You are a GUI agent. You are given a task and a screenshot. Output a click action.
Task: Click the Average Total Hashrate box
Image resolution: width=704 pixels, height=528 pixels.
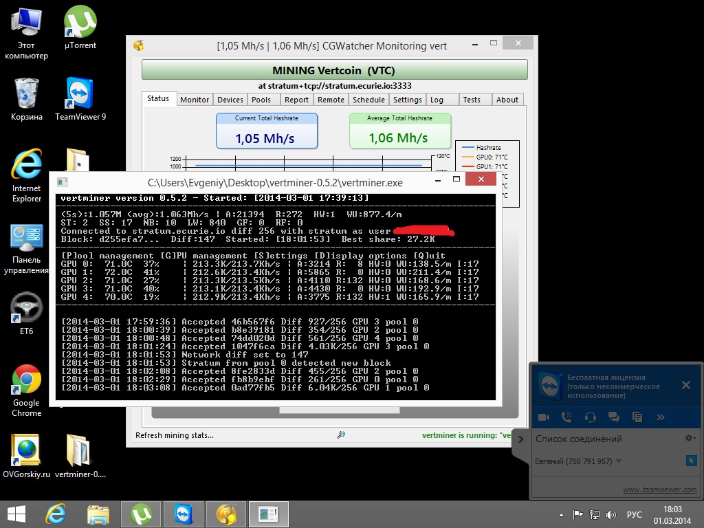[x=400, y=131]
